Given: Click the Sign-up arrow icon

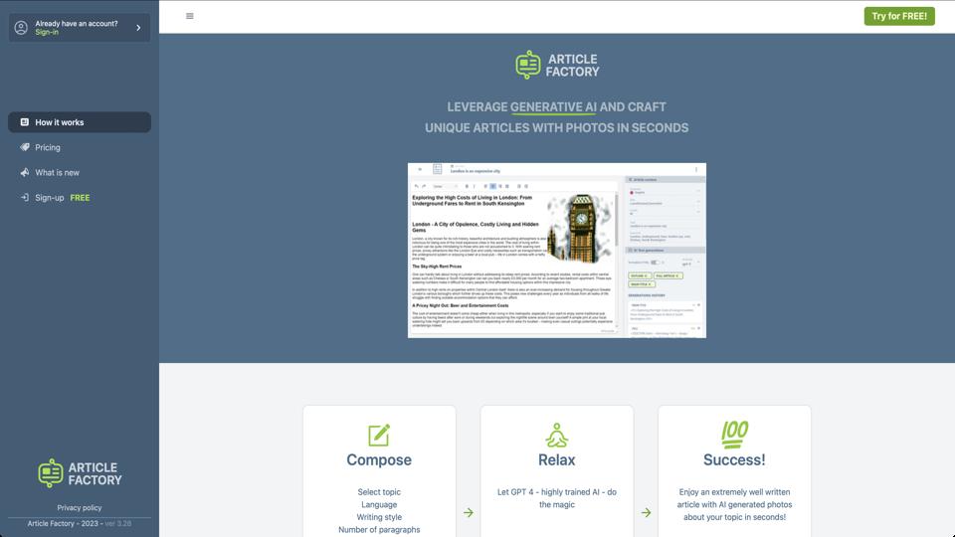Looking at the screenshot, I should [25, 198].
